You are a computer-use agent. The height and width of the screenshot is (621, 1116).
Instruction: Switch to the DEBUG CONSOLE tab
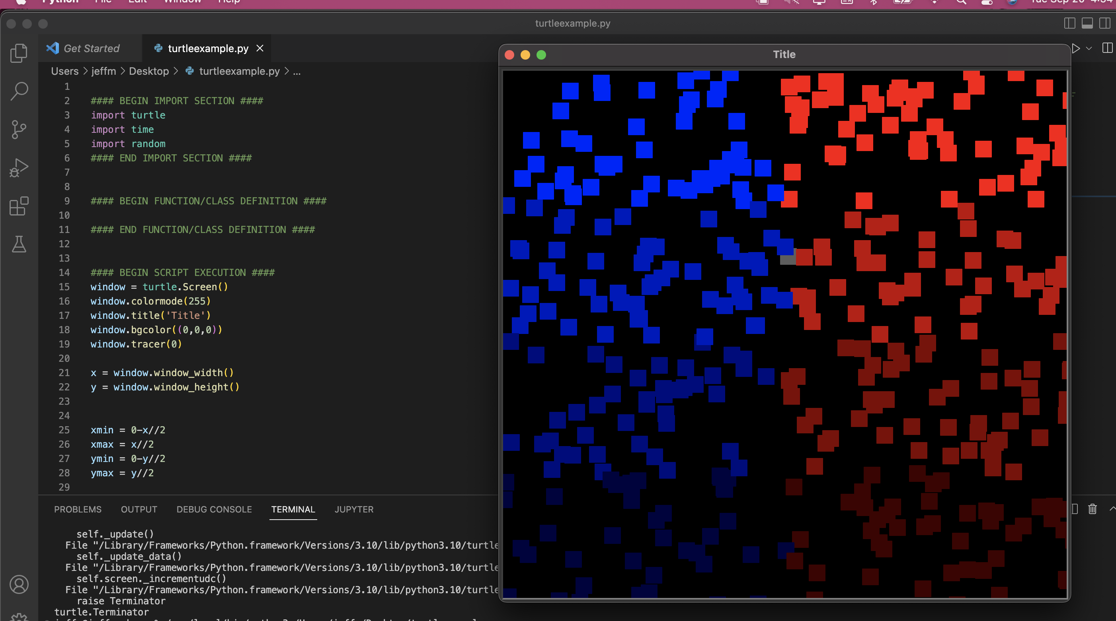(214, 509)
